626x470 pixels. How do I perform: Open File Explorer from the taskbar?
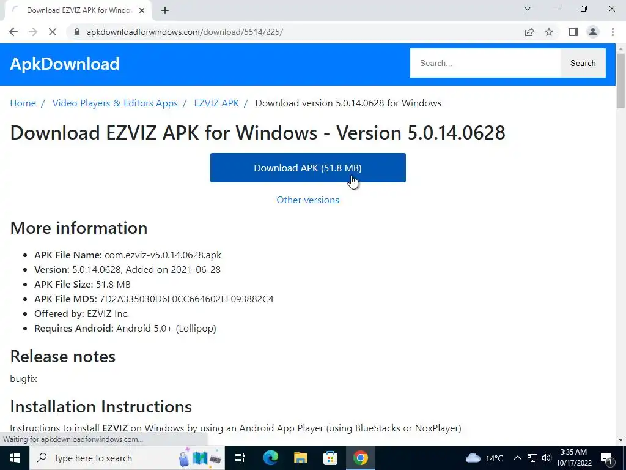tap(300, 458)
